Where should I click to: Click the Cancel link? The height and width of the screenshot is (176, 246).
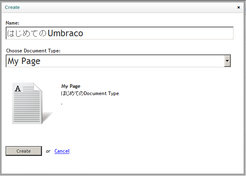[62, 151]
